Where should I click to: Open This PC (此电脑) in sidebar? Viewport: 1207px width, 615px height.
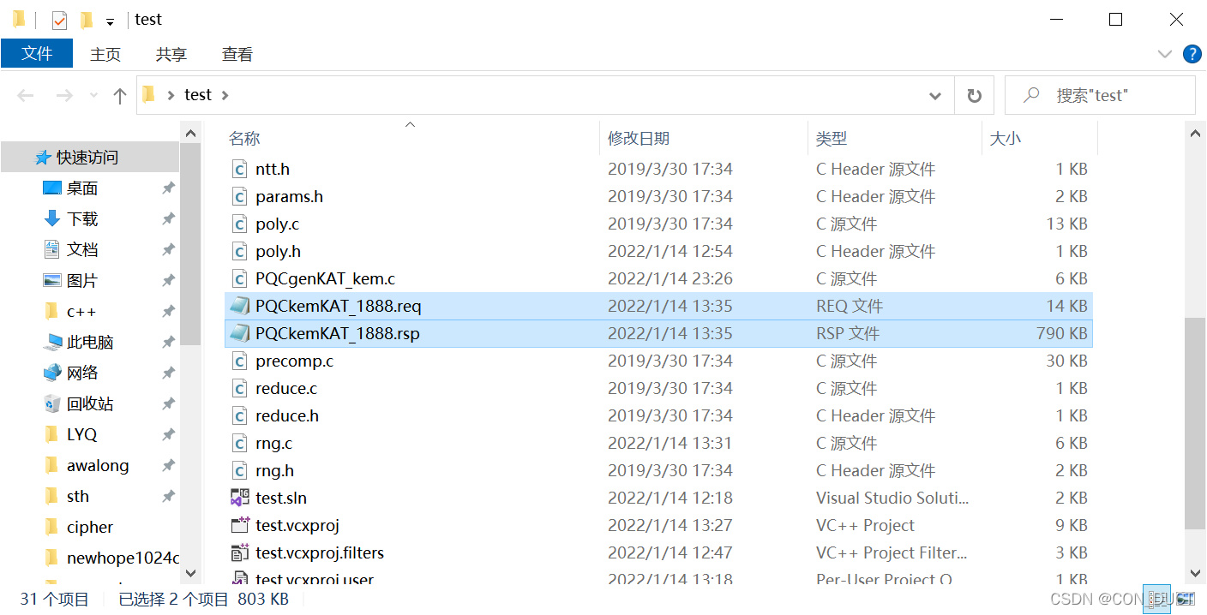click(x=90, y=343)
